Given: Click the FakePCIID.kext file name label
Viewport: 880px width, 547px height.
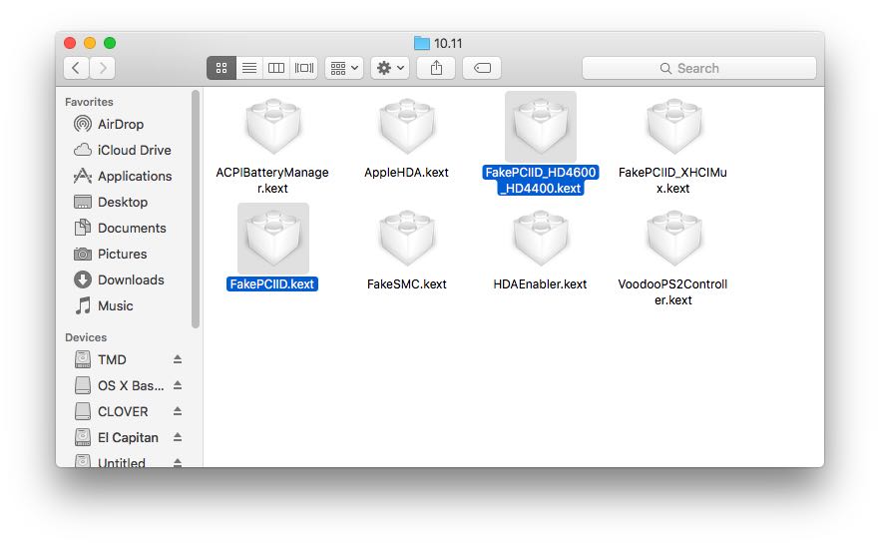Looking at the screenshot, I should click(272, 284).
